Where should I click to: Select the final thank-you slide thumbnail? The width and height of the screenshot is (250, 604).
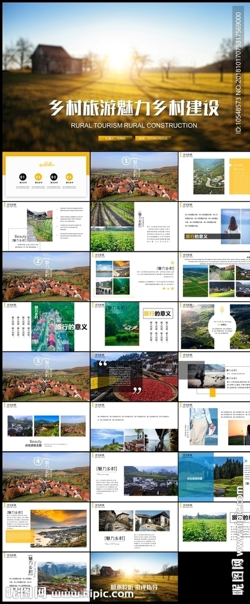click(x=134, y=577)
